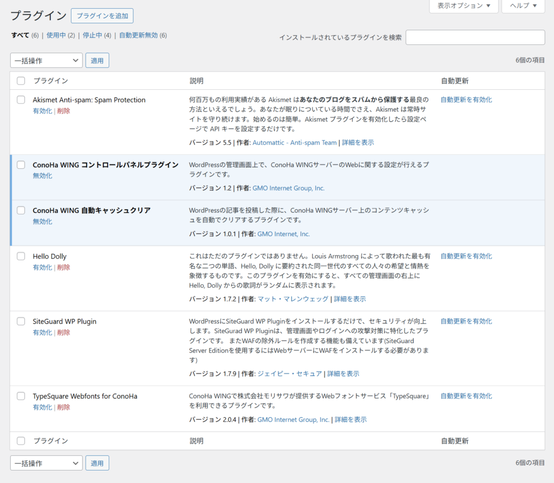Check the SiteGuard WP Plugin checkbox

click(x=21, y=322)
